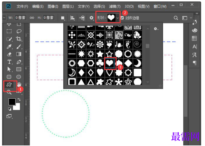Choose the heart card shape thumbnail

(x=109, y=63)
